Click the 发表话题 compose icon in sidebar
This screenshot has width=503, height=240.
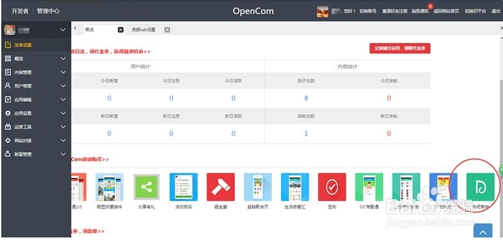coord(8,45)
